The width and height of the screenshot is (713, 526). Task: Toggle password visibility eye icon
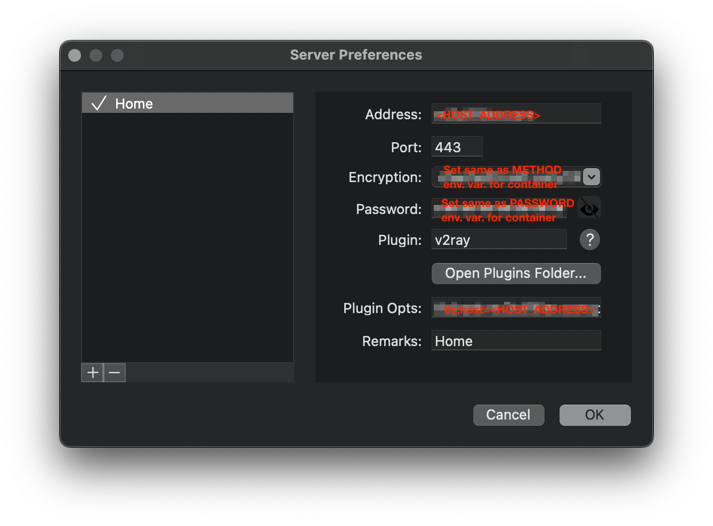coord(589,208)
